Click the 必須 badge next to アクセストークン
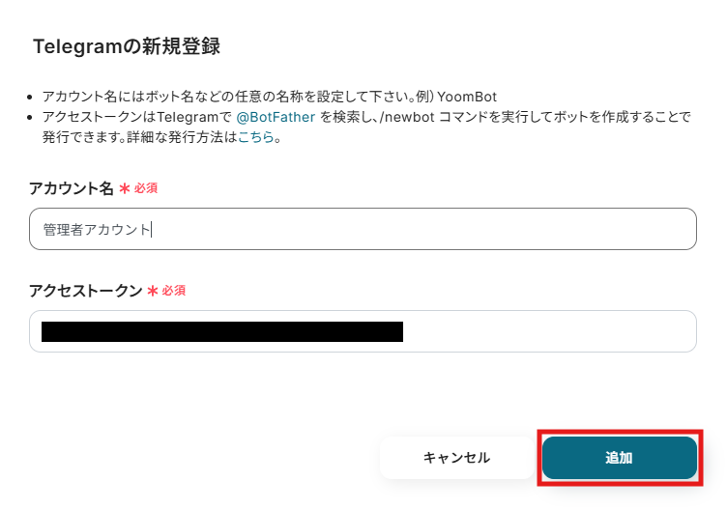Viewport: 727px width, 509px height. pos(174,291)
